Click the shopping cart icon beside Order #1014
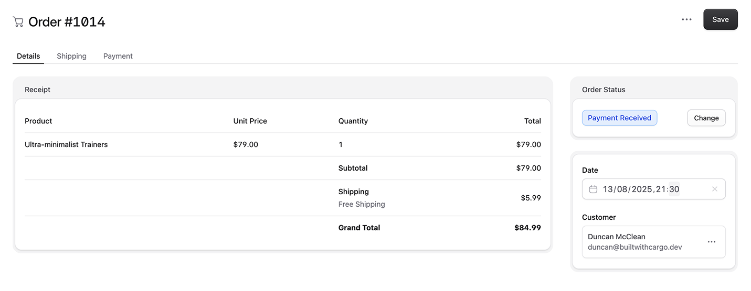The width and height of the screenshot is (751, 291). click(x=18, y=22)
